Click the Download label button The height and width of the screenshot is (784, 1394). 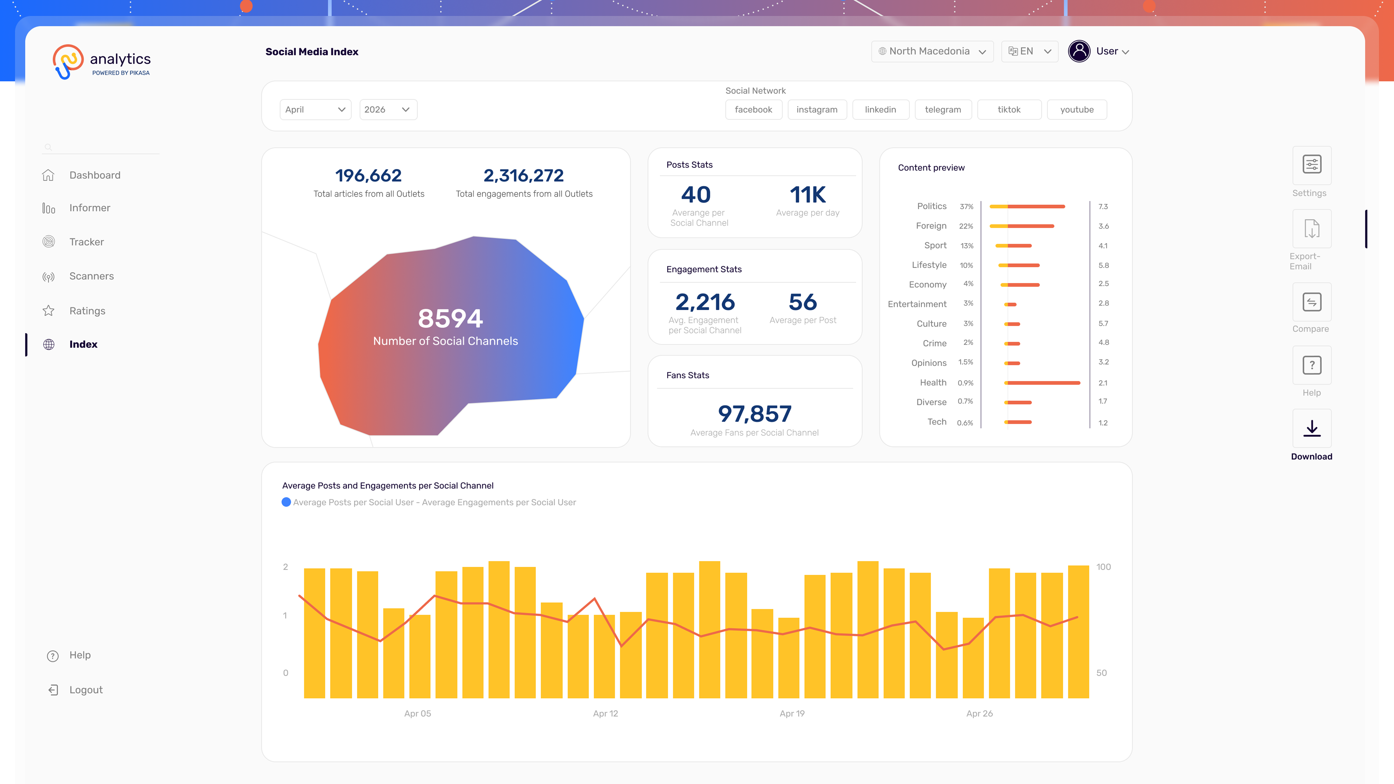point(1312,457)
